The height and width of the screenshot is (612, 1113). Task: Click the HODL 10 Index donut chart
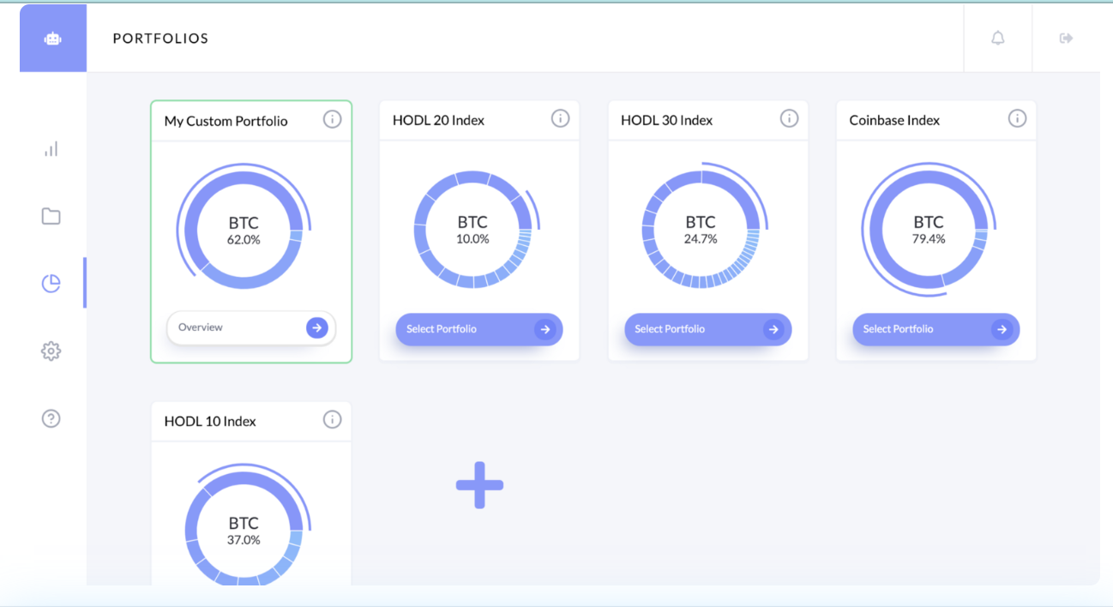point(244,525)
